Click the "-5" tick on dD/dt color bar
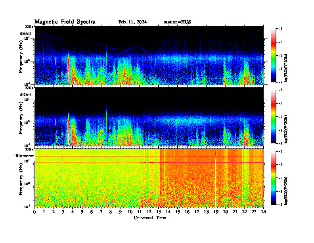 (281, 90)
